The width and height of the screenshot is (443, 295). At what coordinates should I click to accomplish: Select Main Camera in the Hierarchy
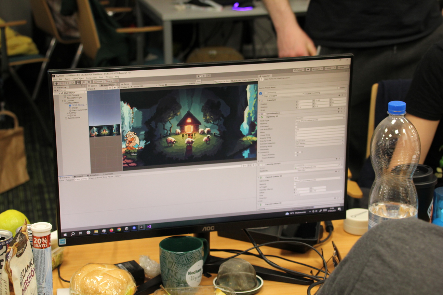click(72, 95)
